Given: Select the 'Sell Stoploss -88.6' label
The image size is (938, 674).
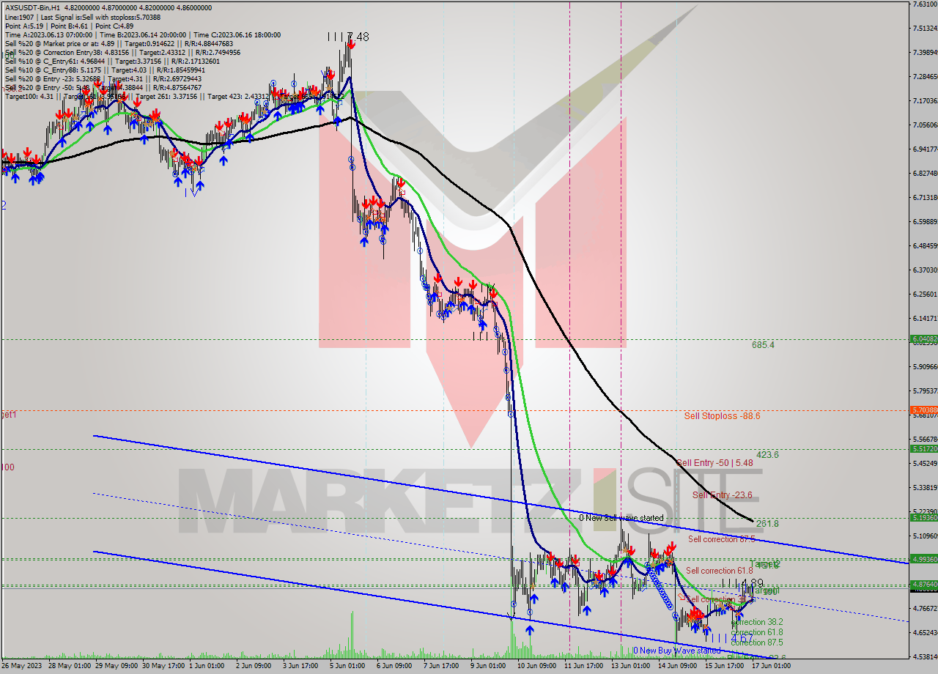Looking at the screenshot, I should click(x=722, y=415).
